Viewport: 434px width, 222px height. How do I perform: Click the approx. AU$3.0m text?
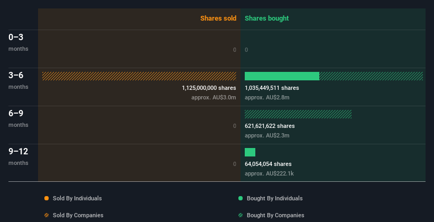click(x=214, y=97)
